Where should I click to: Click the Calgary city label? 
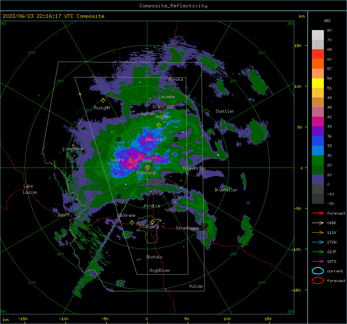coord(150,227)
